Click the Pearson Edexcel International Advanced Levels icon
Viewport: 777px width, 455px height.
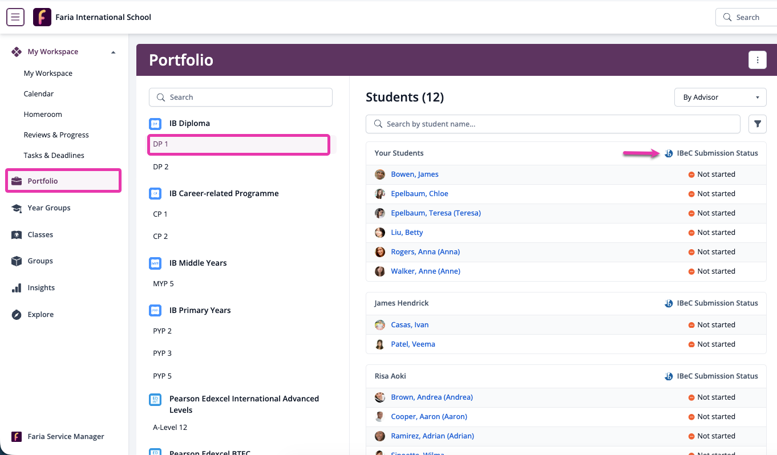point(155,399)
